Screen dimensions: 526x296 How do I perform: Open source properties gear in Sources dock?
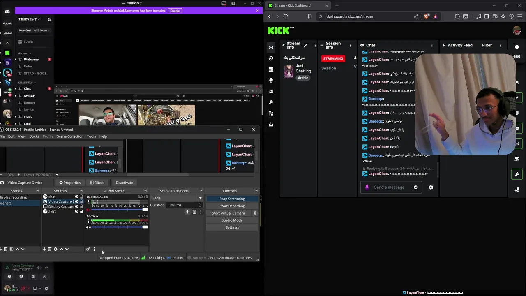[x=55, y=249]
